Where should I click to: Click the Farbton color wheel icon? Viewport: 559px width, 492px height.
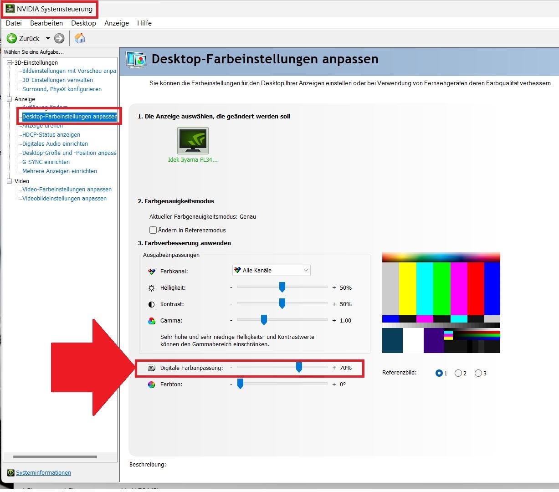[x=152, y=384]
